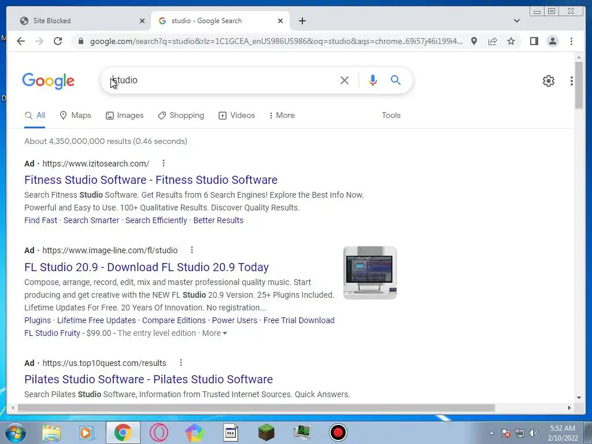Open options dots for image-line ad
Screen dimensions: 592x444
click(x=192, y=250)
